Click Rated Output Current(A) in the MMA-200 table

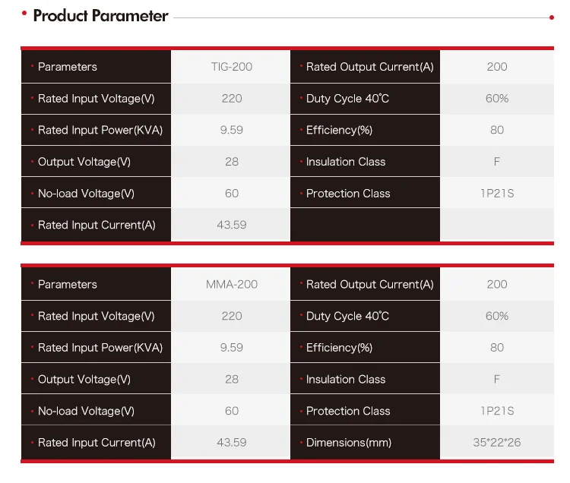(369, 285)
